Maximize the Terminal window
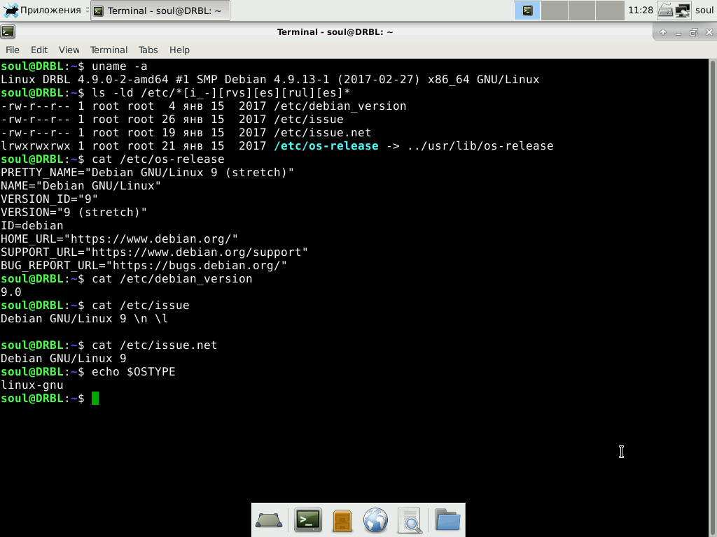This screenshot has width=717, height=537. [x=694, y=32]
